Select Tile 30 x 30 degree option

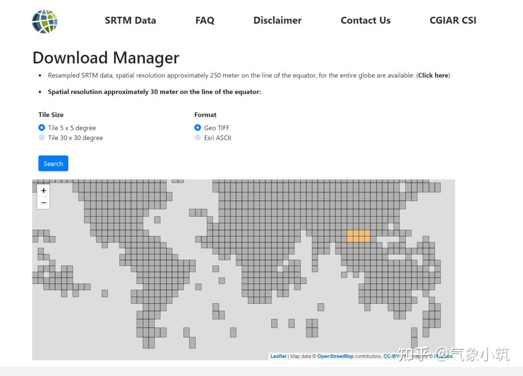(42, 138)
